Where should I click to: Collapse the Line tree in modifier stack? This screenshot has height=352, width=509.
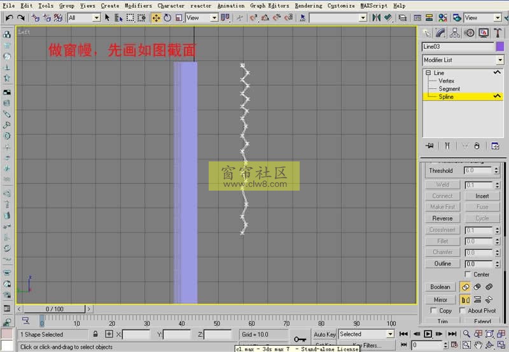pyautogui.click(x=428, y=73)
